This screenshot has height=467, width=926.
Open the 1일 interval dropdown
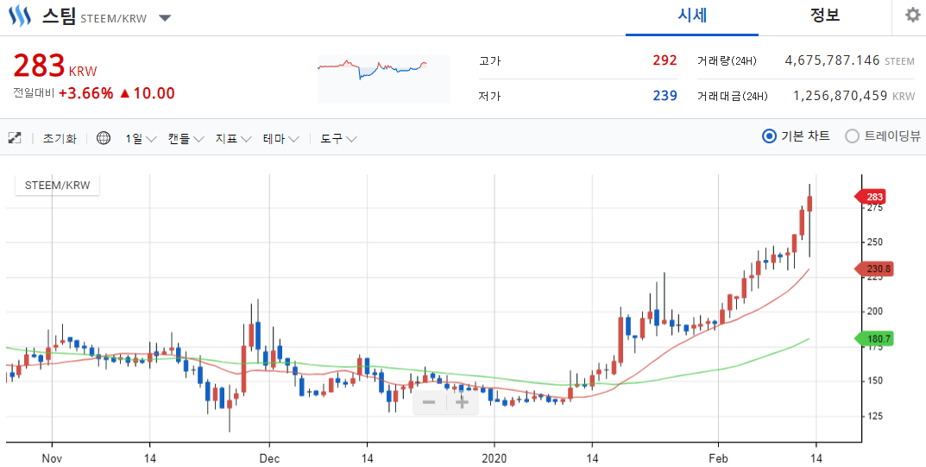141,139
